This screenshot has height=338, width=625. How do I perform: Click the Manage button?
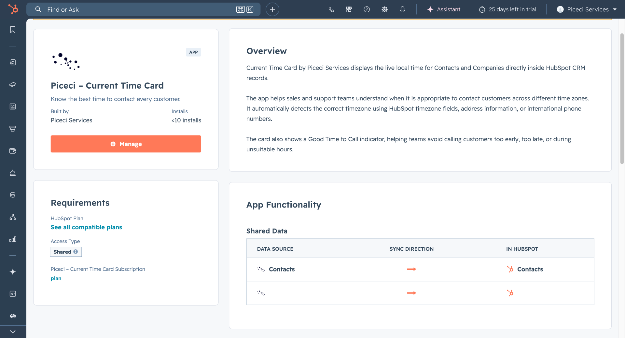tap(126, 144)
